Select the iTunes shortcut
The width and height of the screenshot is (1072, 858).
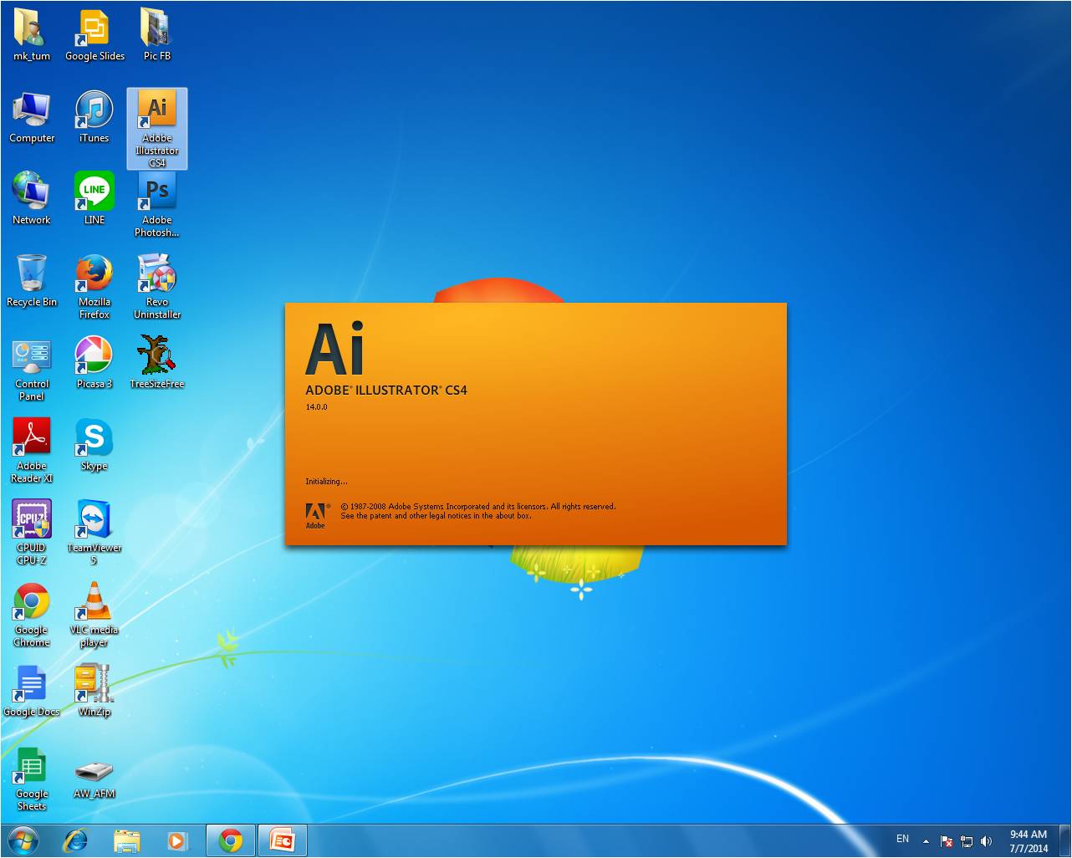94,117
